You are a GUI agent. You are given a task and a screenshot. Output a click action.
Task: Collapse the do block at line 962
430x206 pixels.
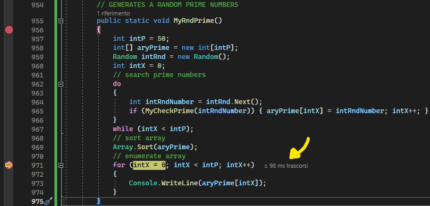point(61,84)
